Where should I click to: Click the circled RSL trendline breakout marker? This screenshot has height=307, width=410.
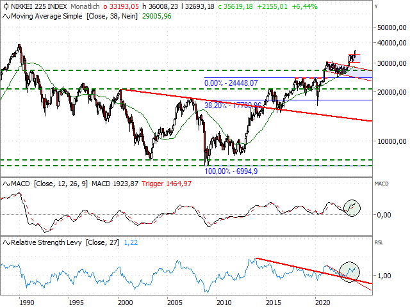pyautogui.click(x=350, y=272)
